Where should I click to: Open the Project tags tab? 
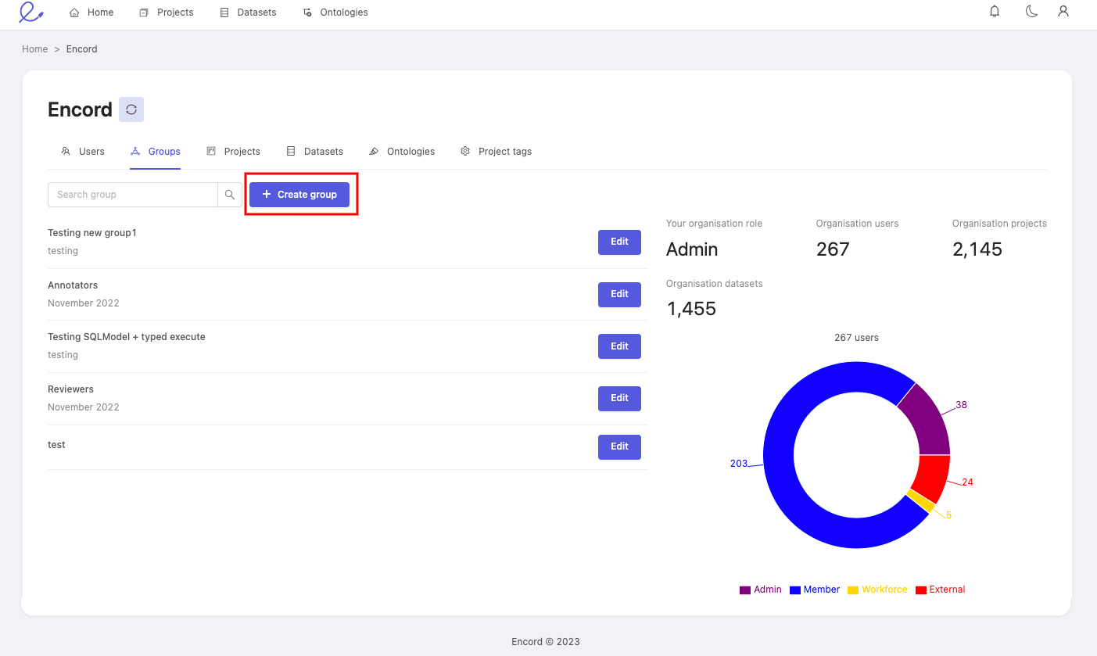click(x=496, y=151)
